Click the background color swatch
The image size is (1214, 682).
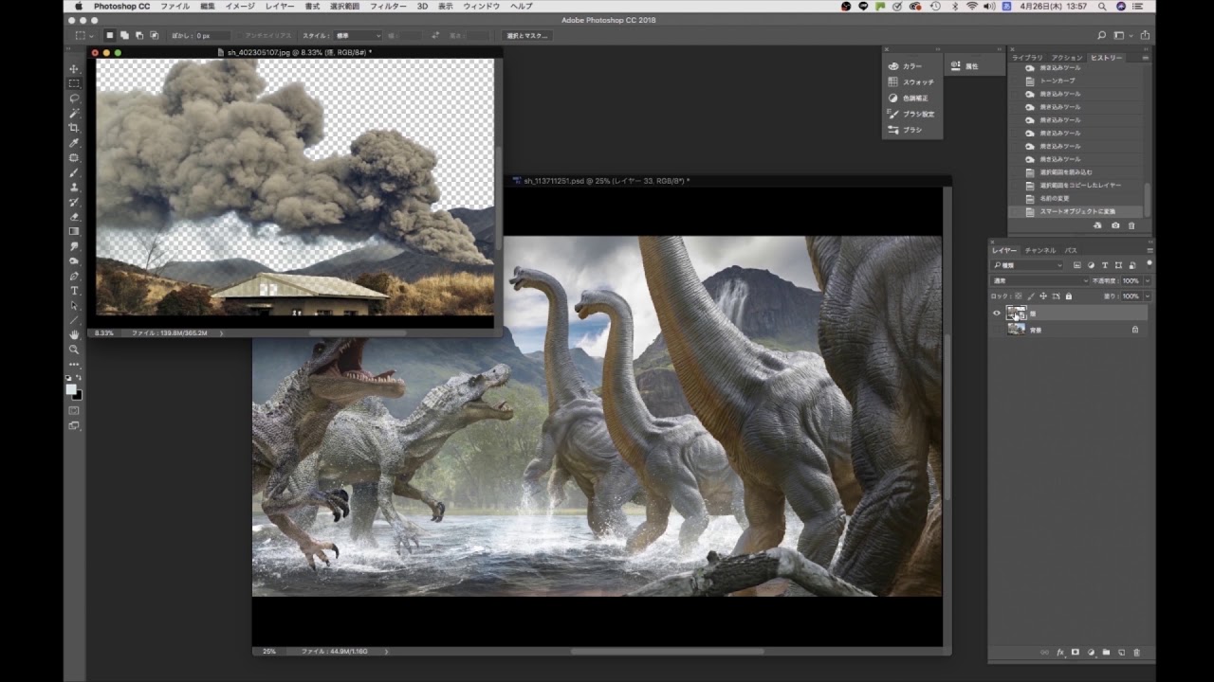tap(79, 396)
